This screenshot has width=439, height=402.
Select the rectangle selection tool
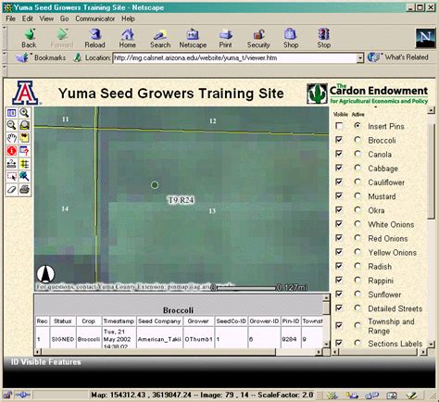point(12,176)
